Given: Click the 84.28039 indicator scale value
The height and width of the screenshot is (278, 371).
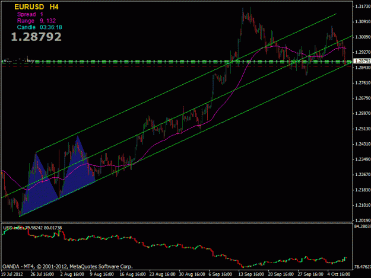Looking at the screenshot, I should [363, 227].
